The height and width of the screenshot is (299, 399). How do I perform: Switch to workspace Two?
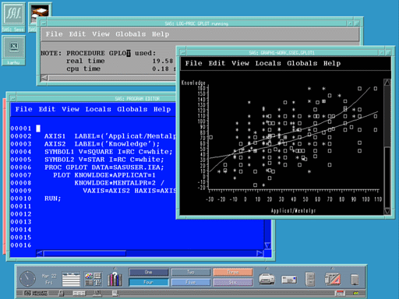pos(191,273)
